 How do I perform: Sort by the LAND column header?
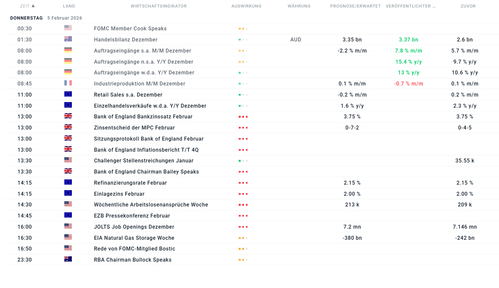(69, 6)
